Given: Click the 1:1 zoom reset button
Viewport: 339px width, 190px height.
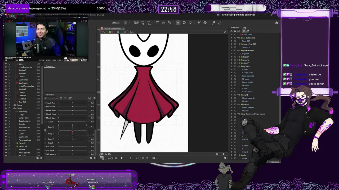Looking at the screenshot, I should tap(136, 158).
